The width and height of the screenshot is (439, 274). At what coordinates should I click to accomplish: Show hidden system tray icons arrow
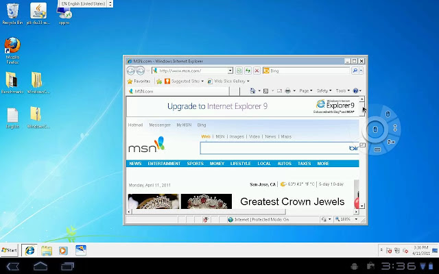point(381,249)
